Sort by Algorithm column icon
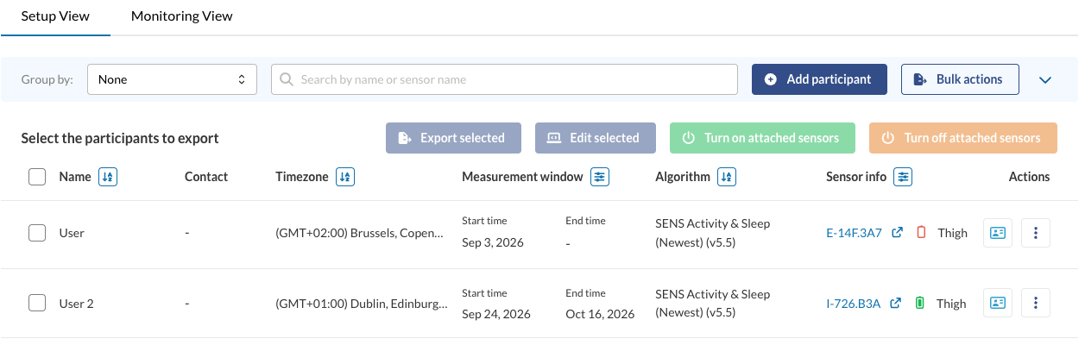The image size is (1085, 345). (727, 177)
